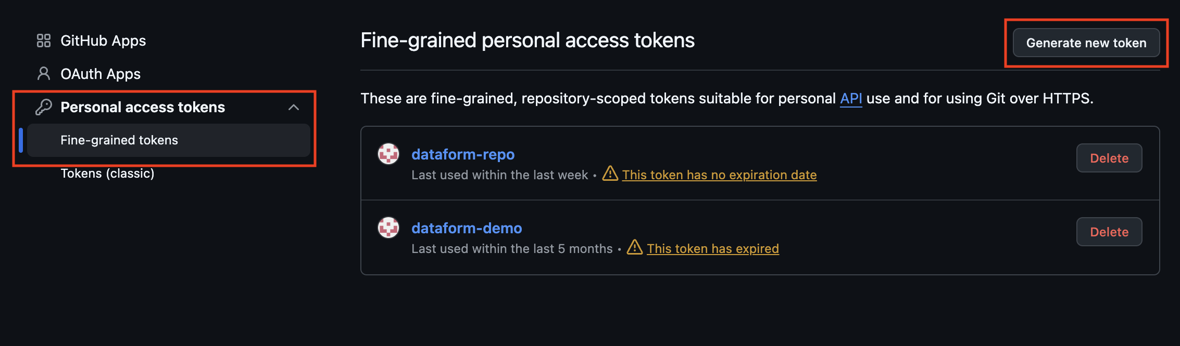This screenshot has width=1180, height=346.
Task: Click the OAuth Apps person icon
Action: (x=44, y=74)
